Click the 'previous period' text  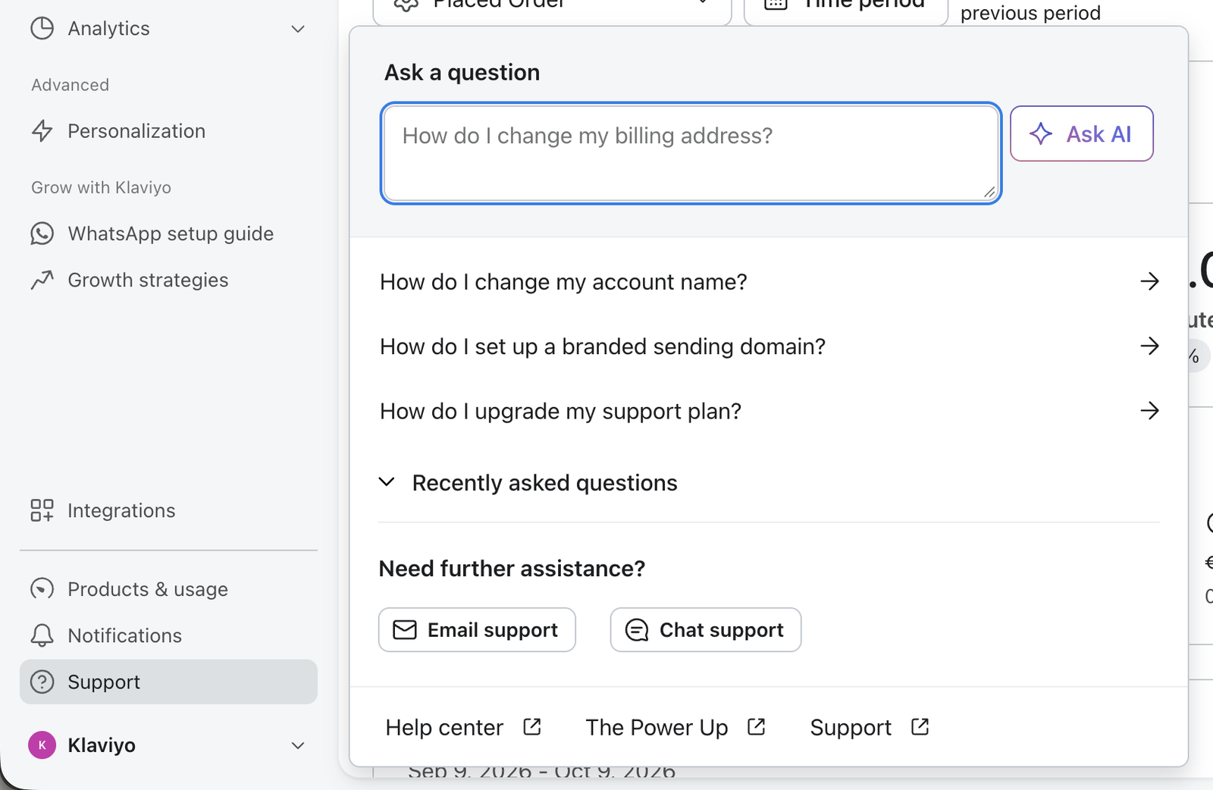point(1030,13)
